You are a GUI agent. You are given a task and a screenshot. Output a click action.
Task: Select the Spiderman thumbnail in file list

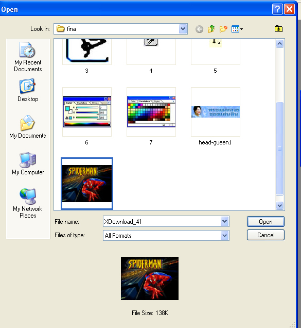coord(87,184)
